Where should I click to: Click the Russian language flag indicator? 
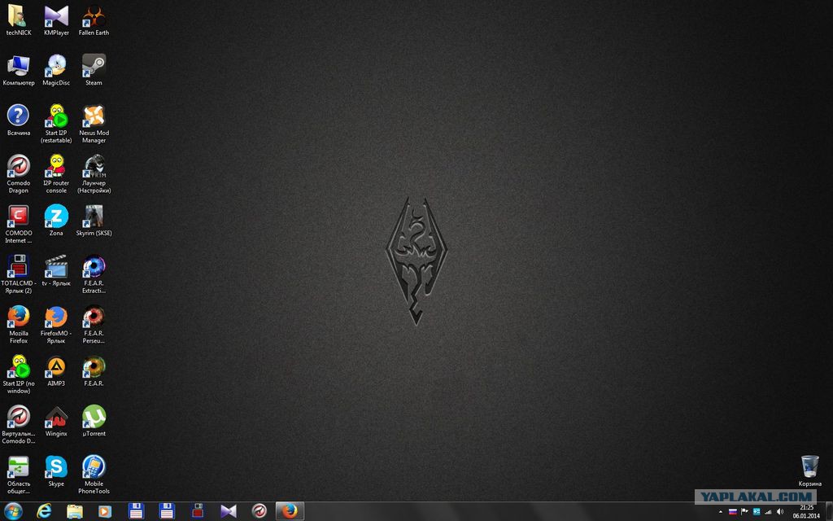[733, 512]
